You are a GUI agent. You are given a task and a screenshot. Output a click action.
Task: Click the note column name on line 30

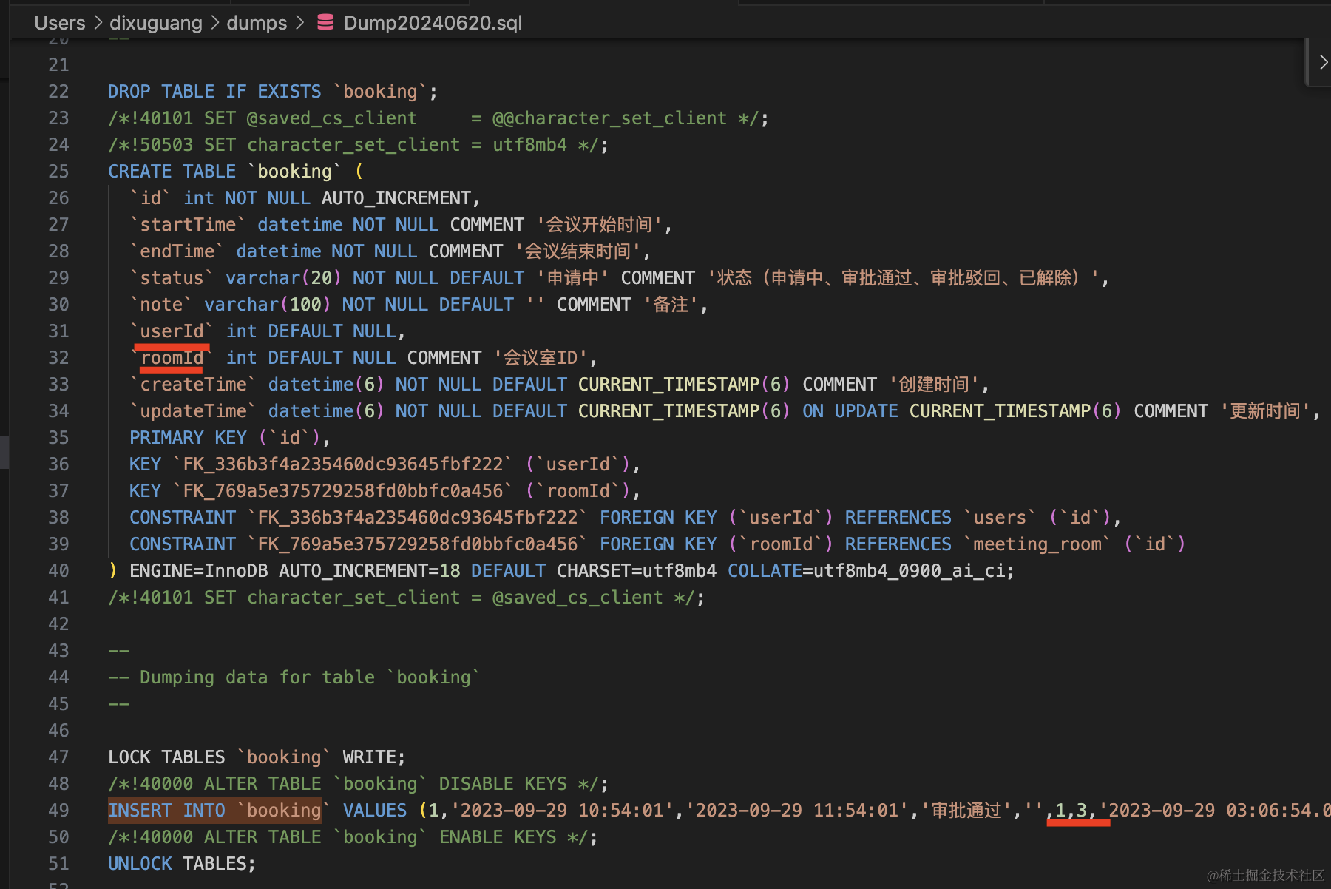pos(161,305)
